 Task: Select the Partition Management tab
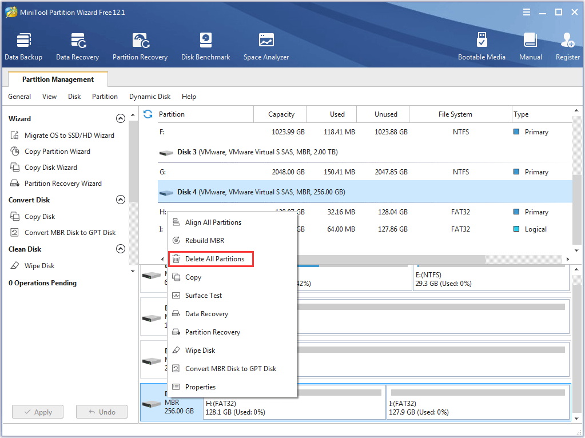click(x=58, y=79)
